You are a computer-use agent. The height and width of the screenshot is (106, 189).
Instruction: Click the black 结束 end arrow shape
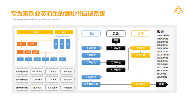click(x=162, y=84)
